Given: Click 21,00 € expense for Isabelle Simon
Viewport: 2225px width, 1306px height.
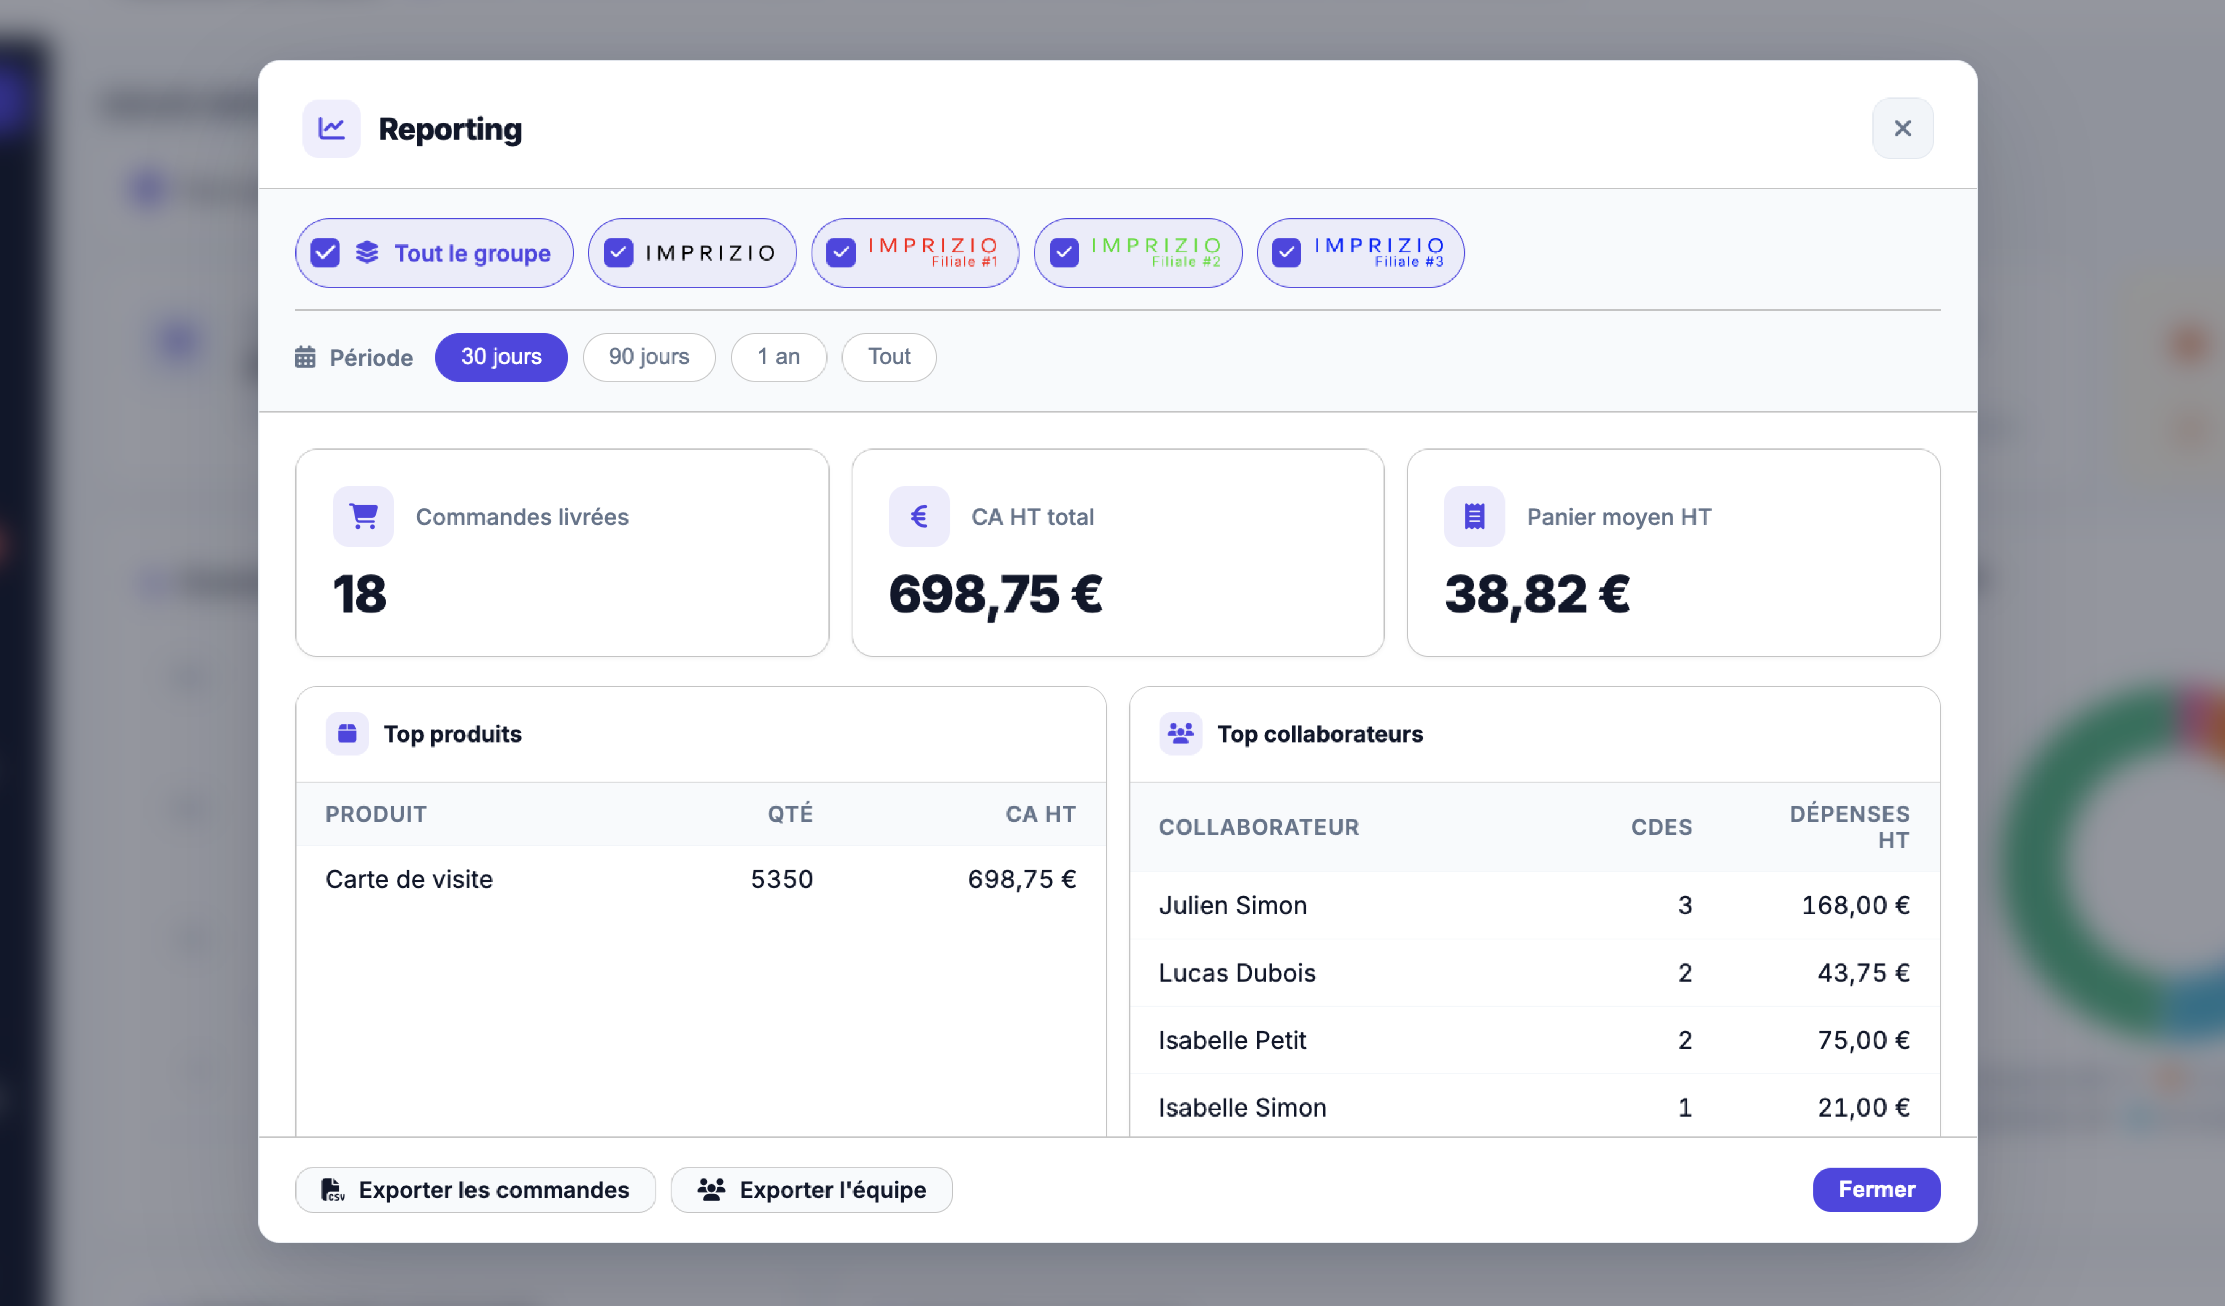Looking at the screenshot, I should 1864,1107.
